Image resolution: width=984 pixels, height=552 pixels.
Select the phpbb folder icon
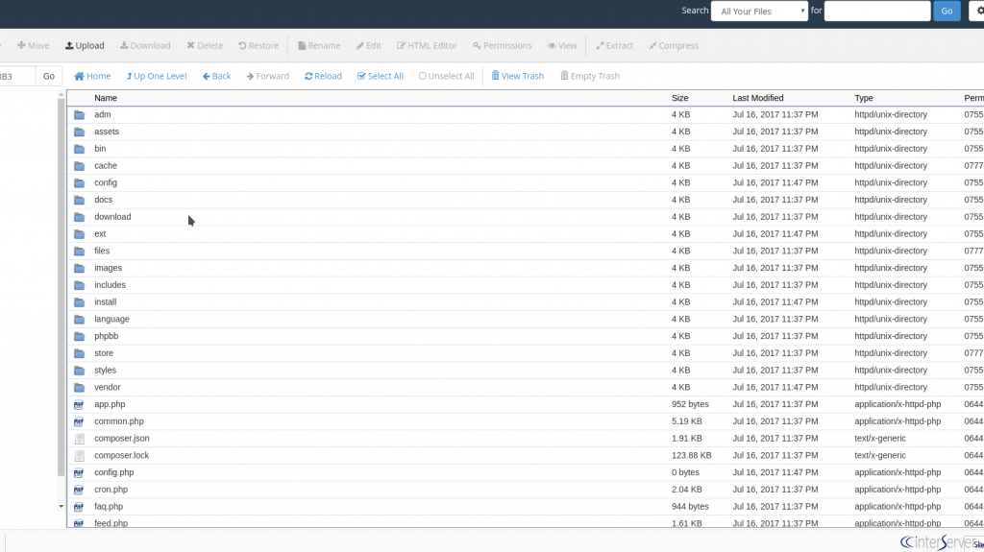coord(79,336)
